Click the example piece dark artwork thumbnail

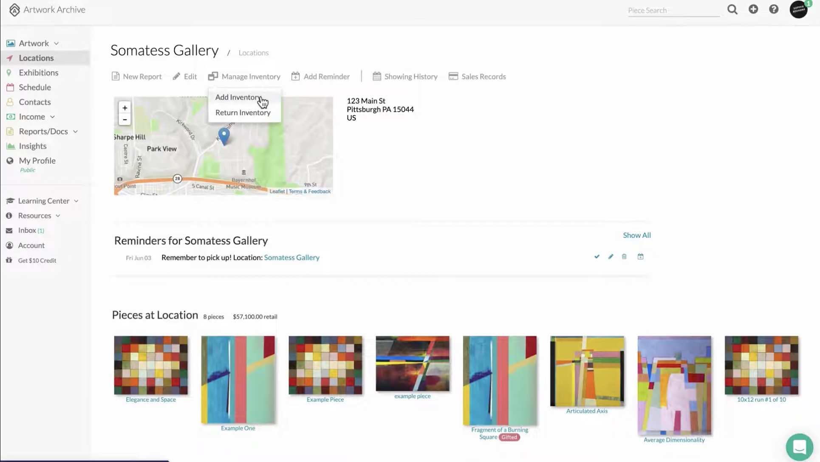pyautogui.click(x=412, y=363)
